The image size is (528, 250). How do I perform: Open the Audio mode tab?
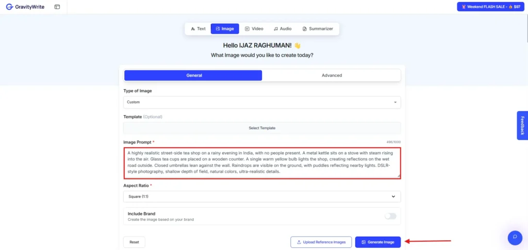pos(282,29)
